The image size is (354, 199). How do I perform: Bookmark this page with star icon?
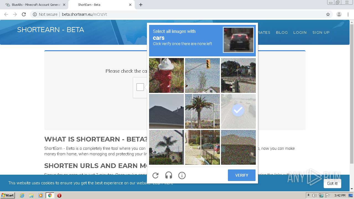(328, 14)
